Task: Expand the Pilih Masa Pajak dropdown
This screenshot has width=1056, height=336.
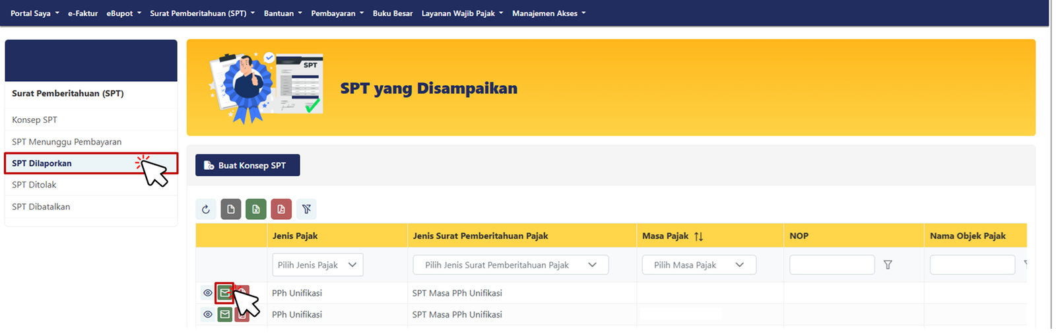Action: coord(698,265)
